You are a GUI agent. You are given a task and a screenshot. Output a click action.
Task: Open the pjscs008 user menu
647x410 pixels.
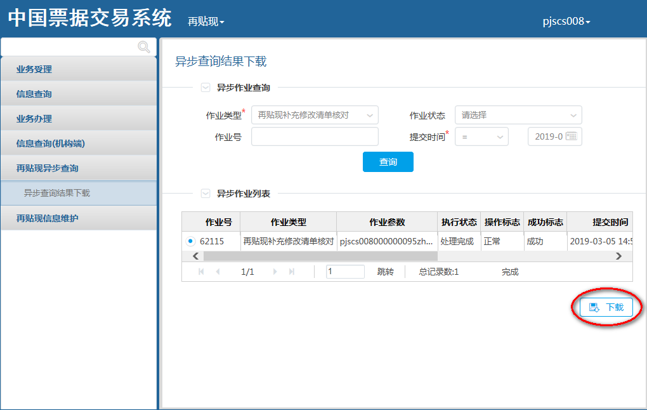click(x=566, y=22)
